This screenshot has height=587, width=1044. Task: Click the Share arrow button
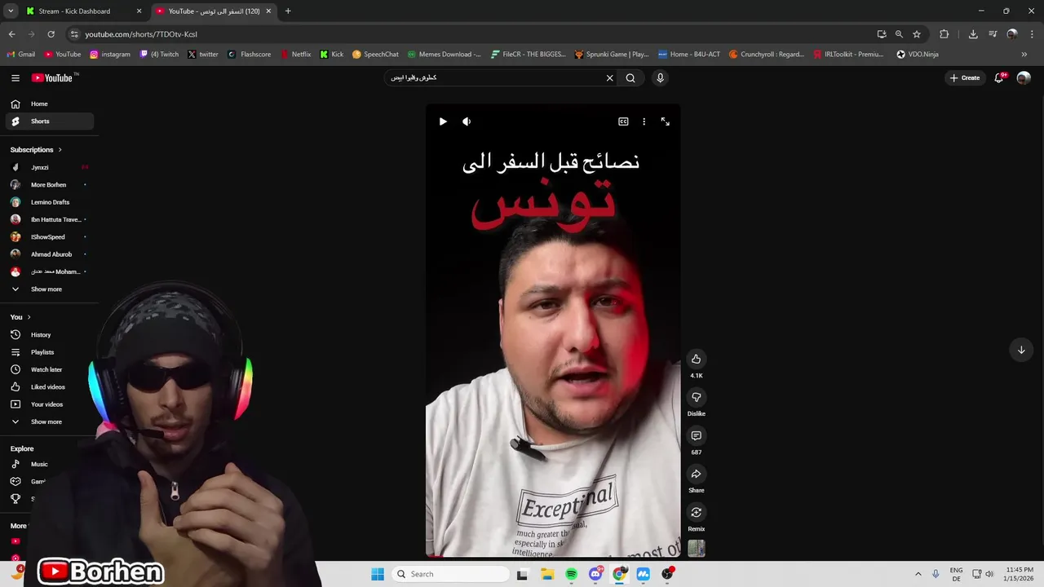696,474
